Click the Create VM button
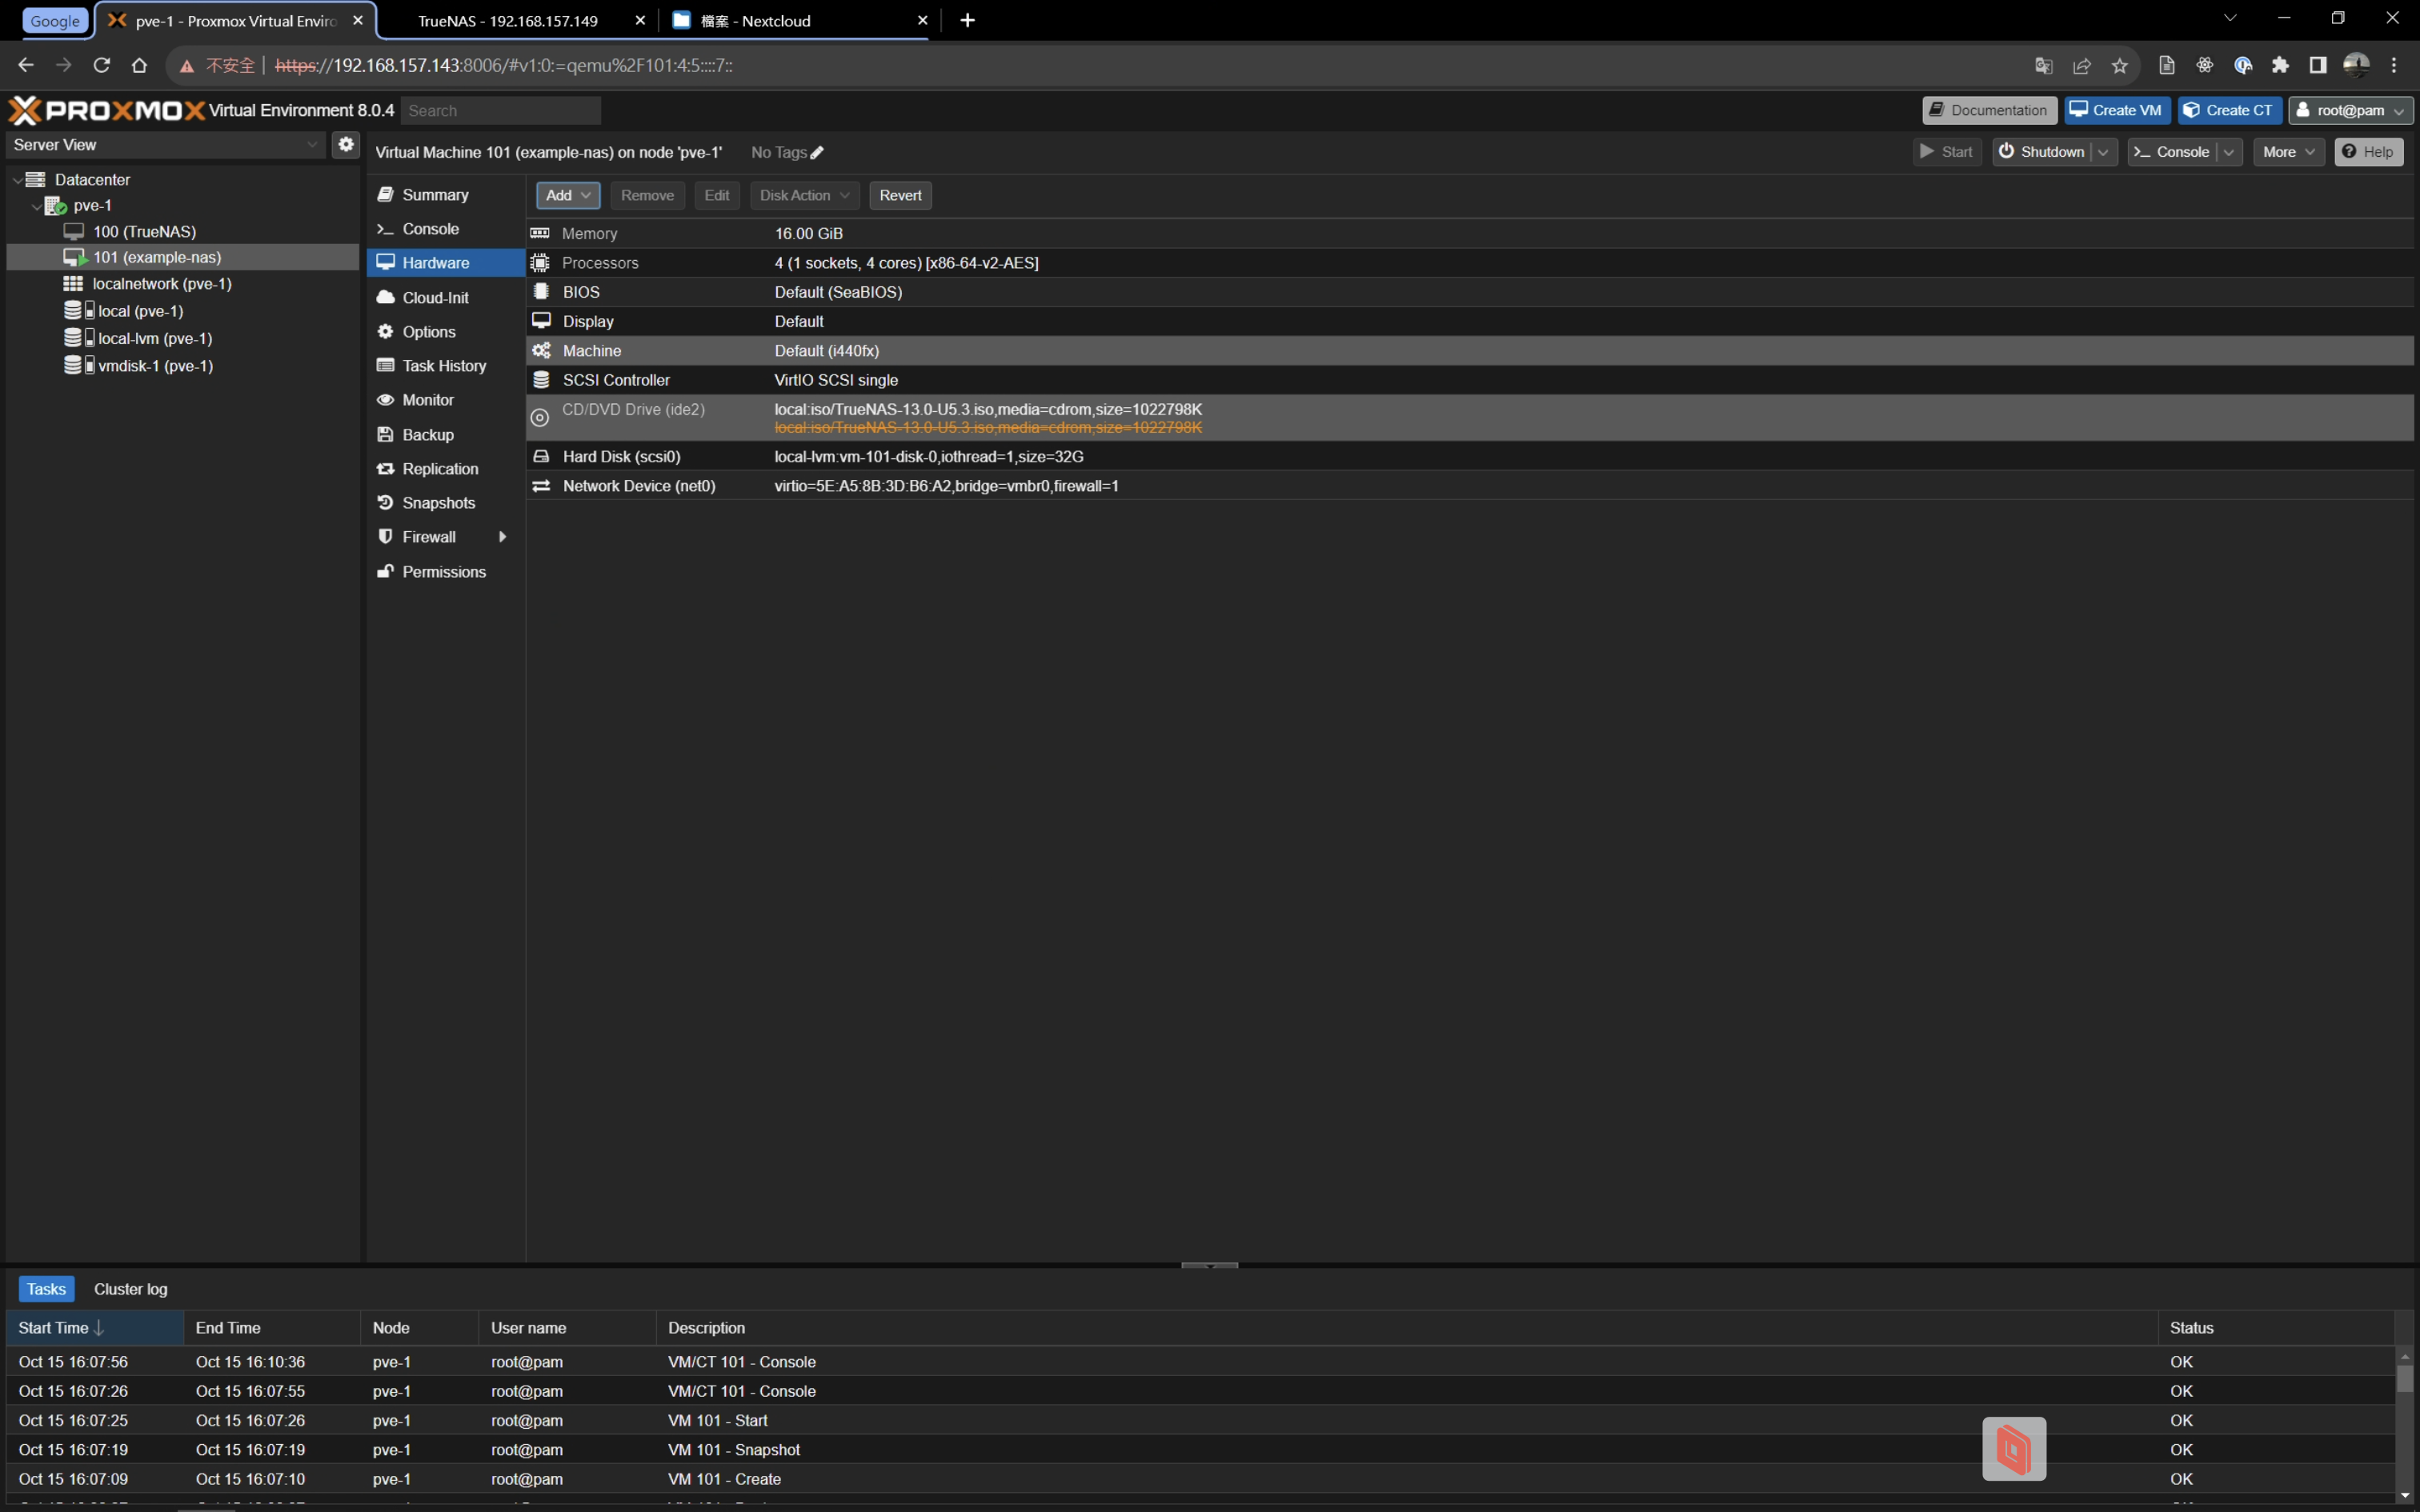This screenshot has width=2420, height=1512. 2116,110
